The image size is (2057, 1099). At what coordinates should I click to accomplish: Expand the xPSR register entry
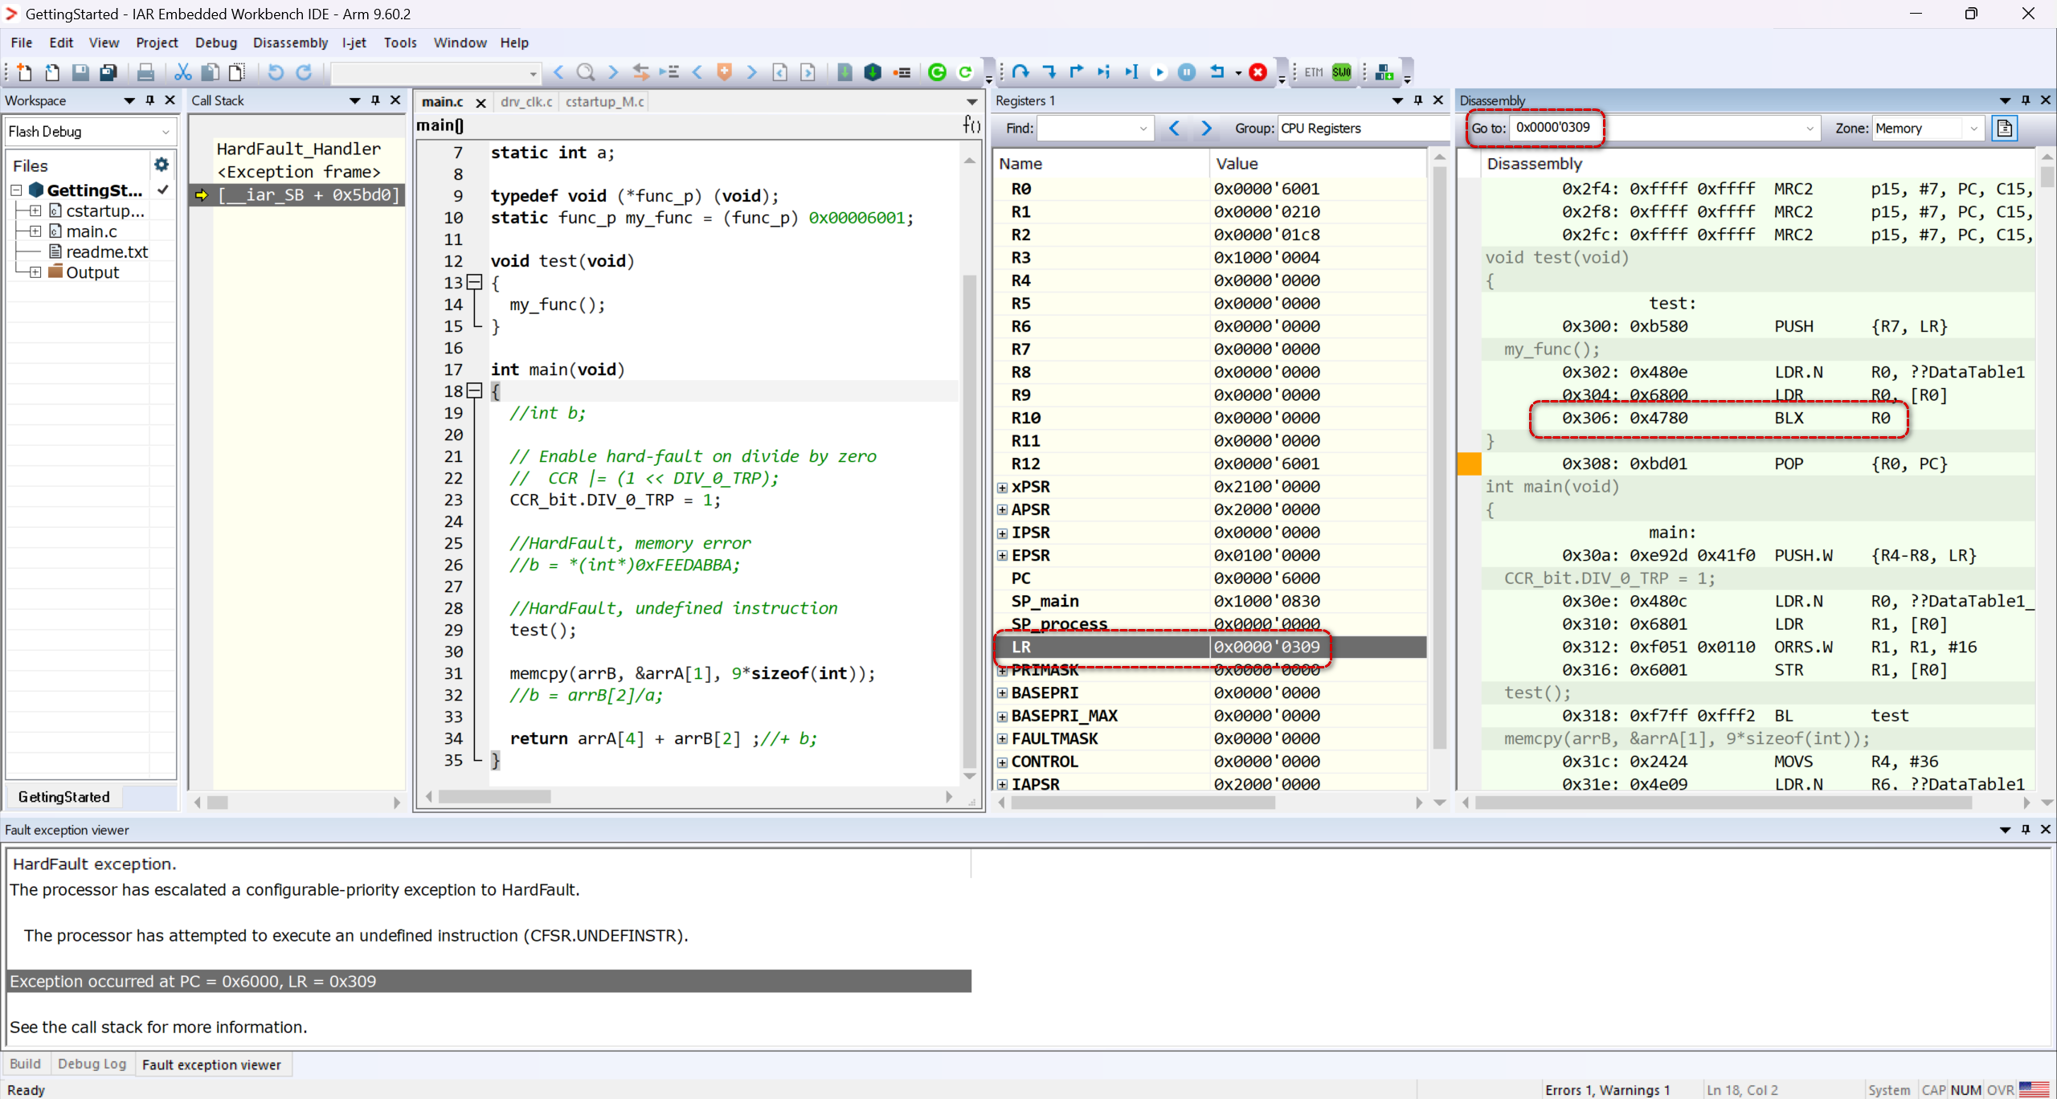pyautogui.click(x=1002, y=487)
